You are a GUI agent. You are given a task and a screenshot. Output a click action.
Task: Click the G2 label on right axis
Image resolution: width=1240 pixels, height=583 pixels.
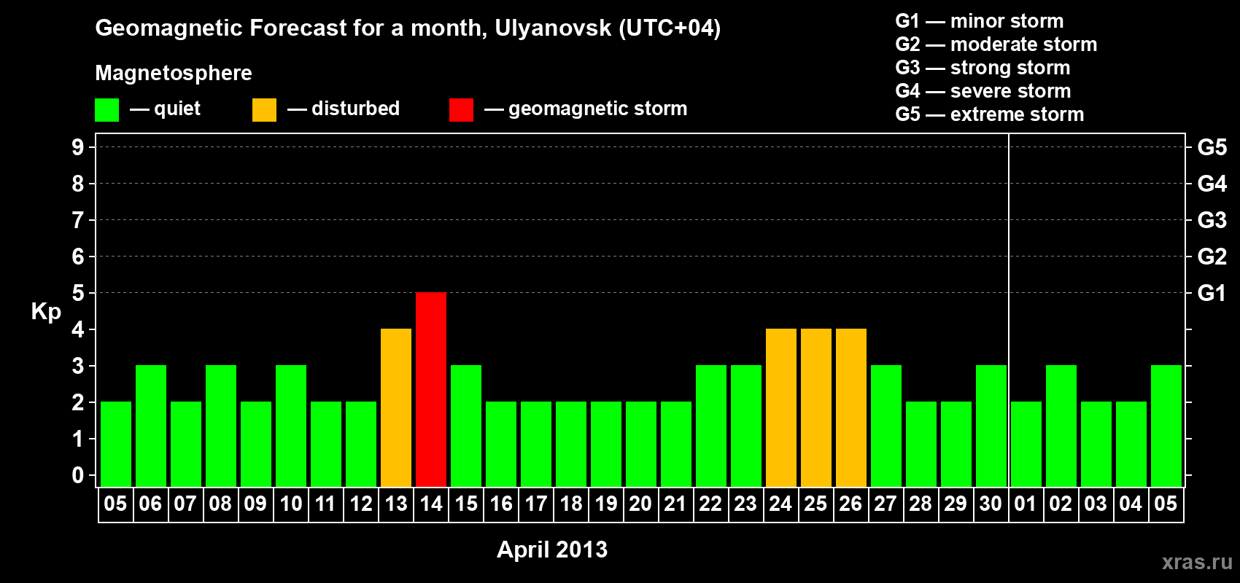[1212, 257]
